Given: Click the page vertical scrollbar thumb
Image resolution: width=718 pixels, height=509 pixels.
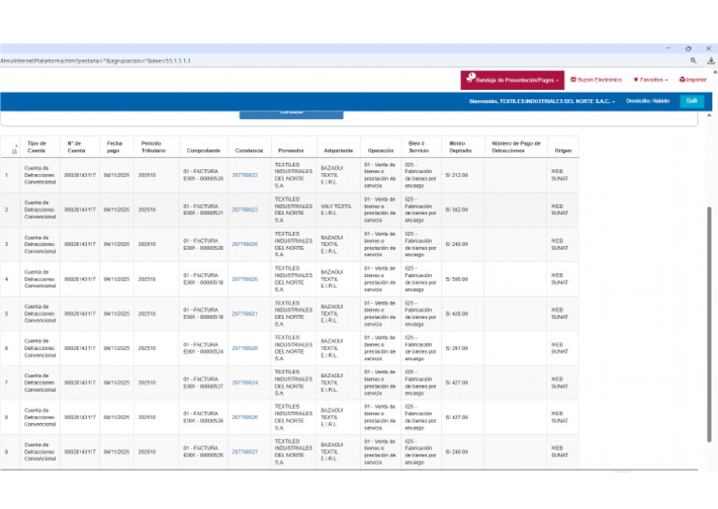Looking at the screenshot, I should (x=710, y=324).
